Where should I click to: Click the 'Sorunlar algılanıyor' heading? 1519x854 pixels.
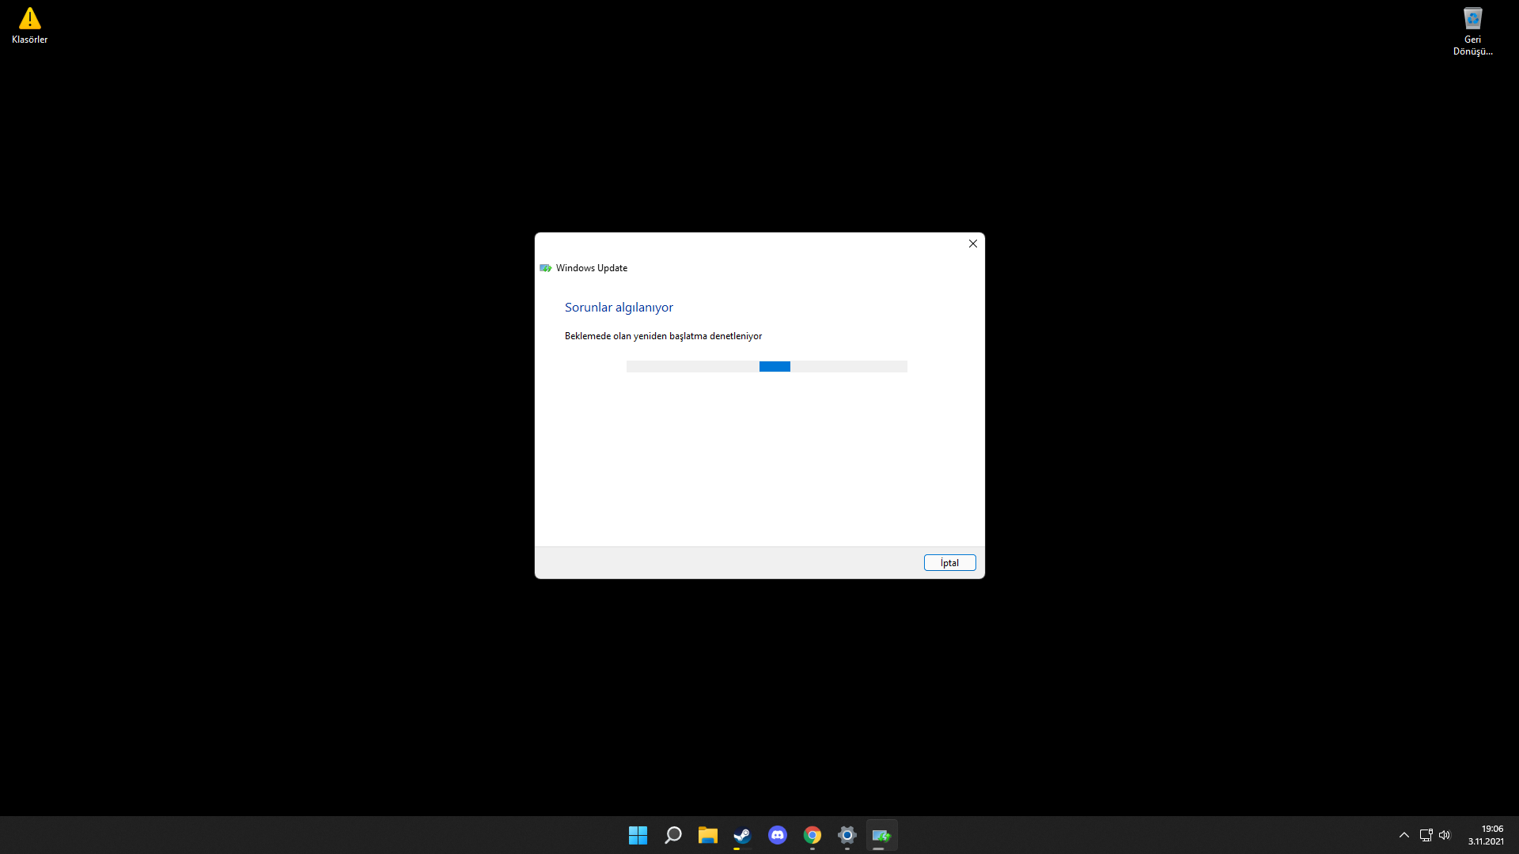619,307
